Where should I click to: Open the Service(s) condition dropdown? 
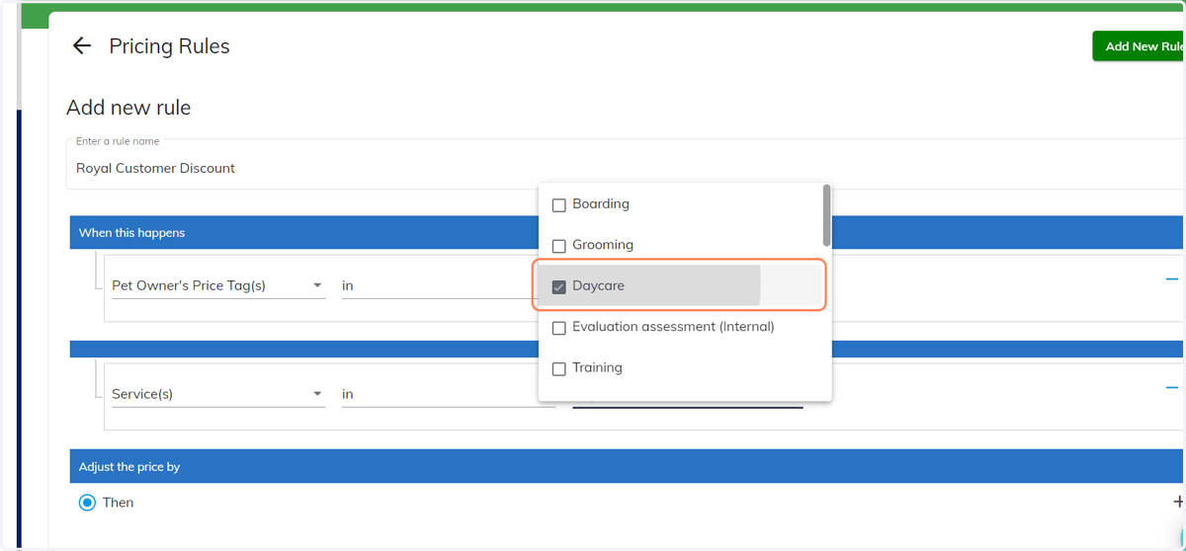(x=218, y=394)
